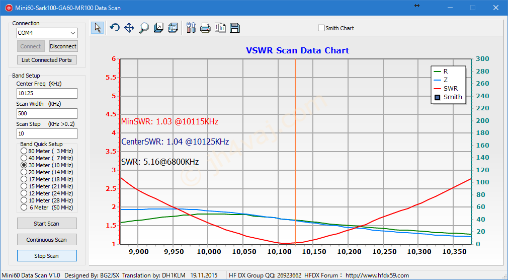508x280 pixels.
Task: Click the Disconnect button
Action: click(x=63, y=46)
